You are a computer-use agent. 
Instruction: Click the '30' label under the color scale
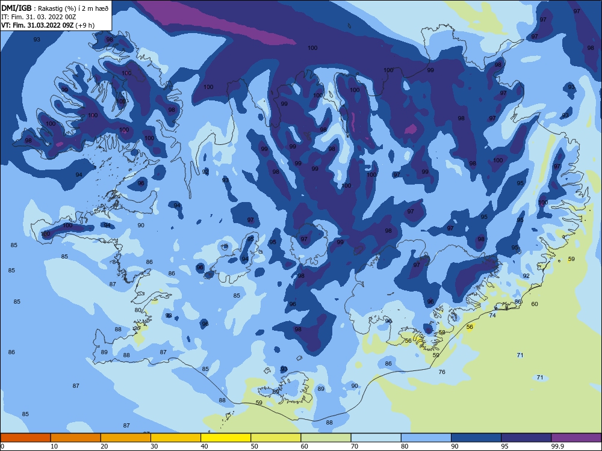coord(154,446)
